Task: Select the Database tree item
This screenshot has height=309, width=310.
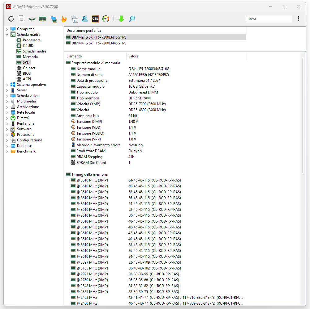Action: click(x=24, y=146)
